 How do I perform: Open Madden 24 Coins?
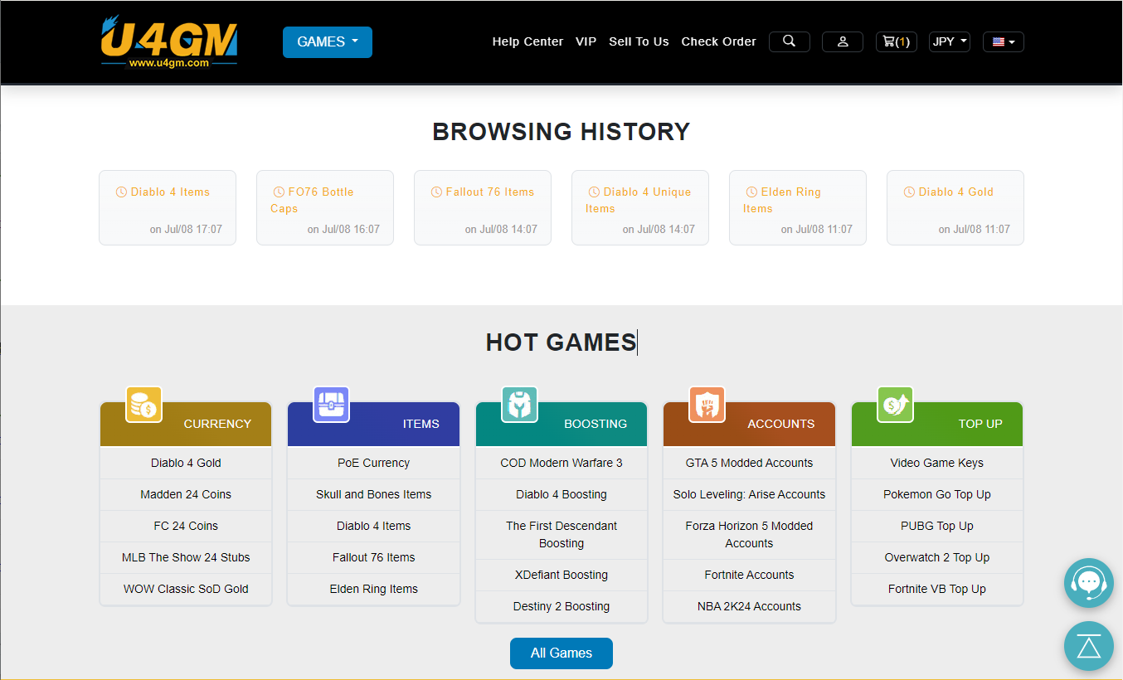click(x=186, y=494)
